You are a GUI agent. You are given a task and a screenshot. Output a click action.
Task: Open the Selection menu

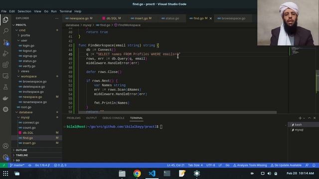[24, 11]
